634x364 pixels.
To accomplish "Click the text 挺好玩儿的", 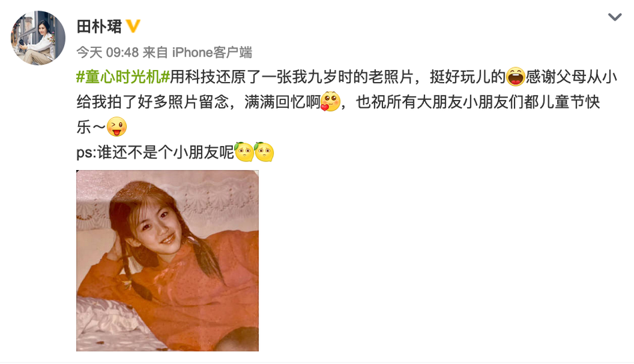I will tap(467, 77).
